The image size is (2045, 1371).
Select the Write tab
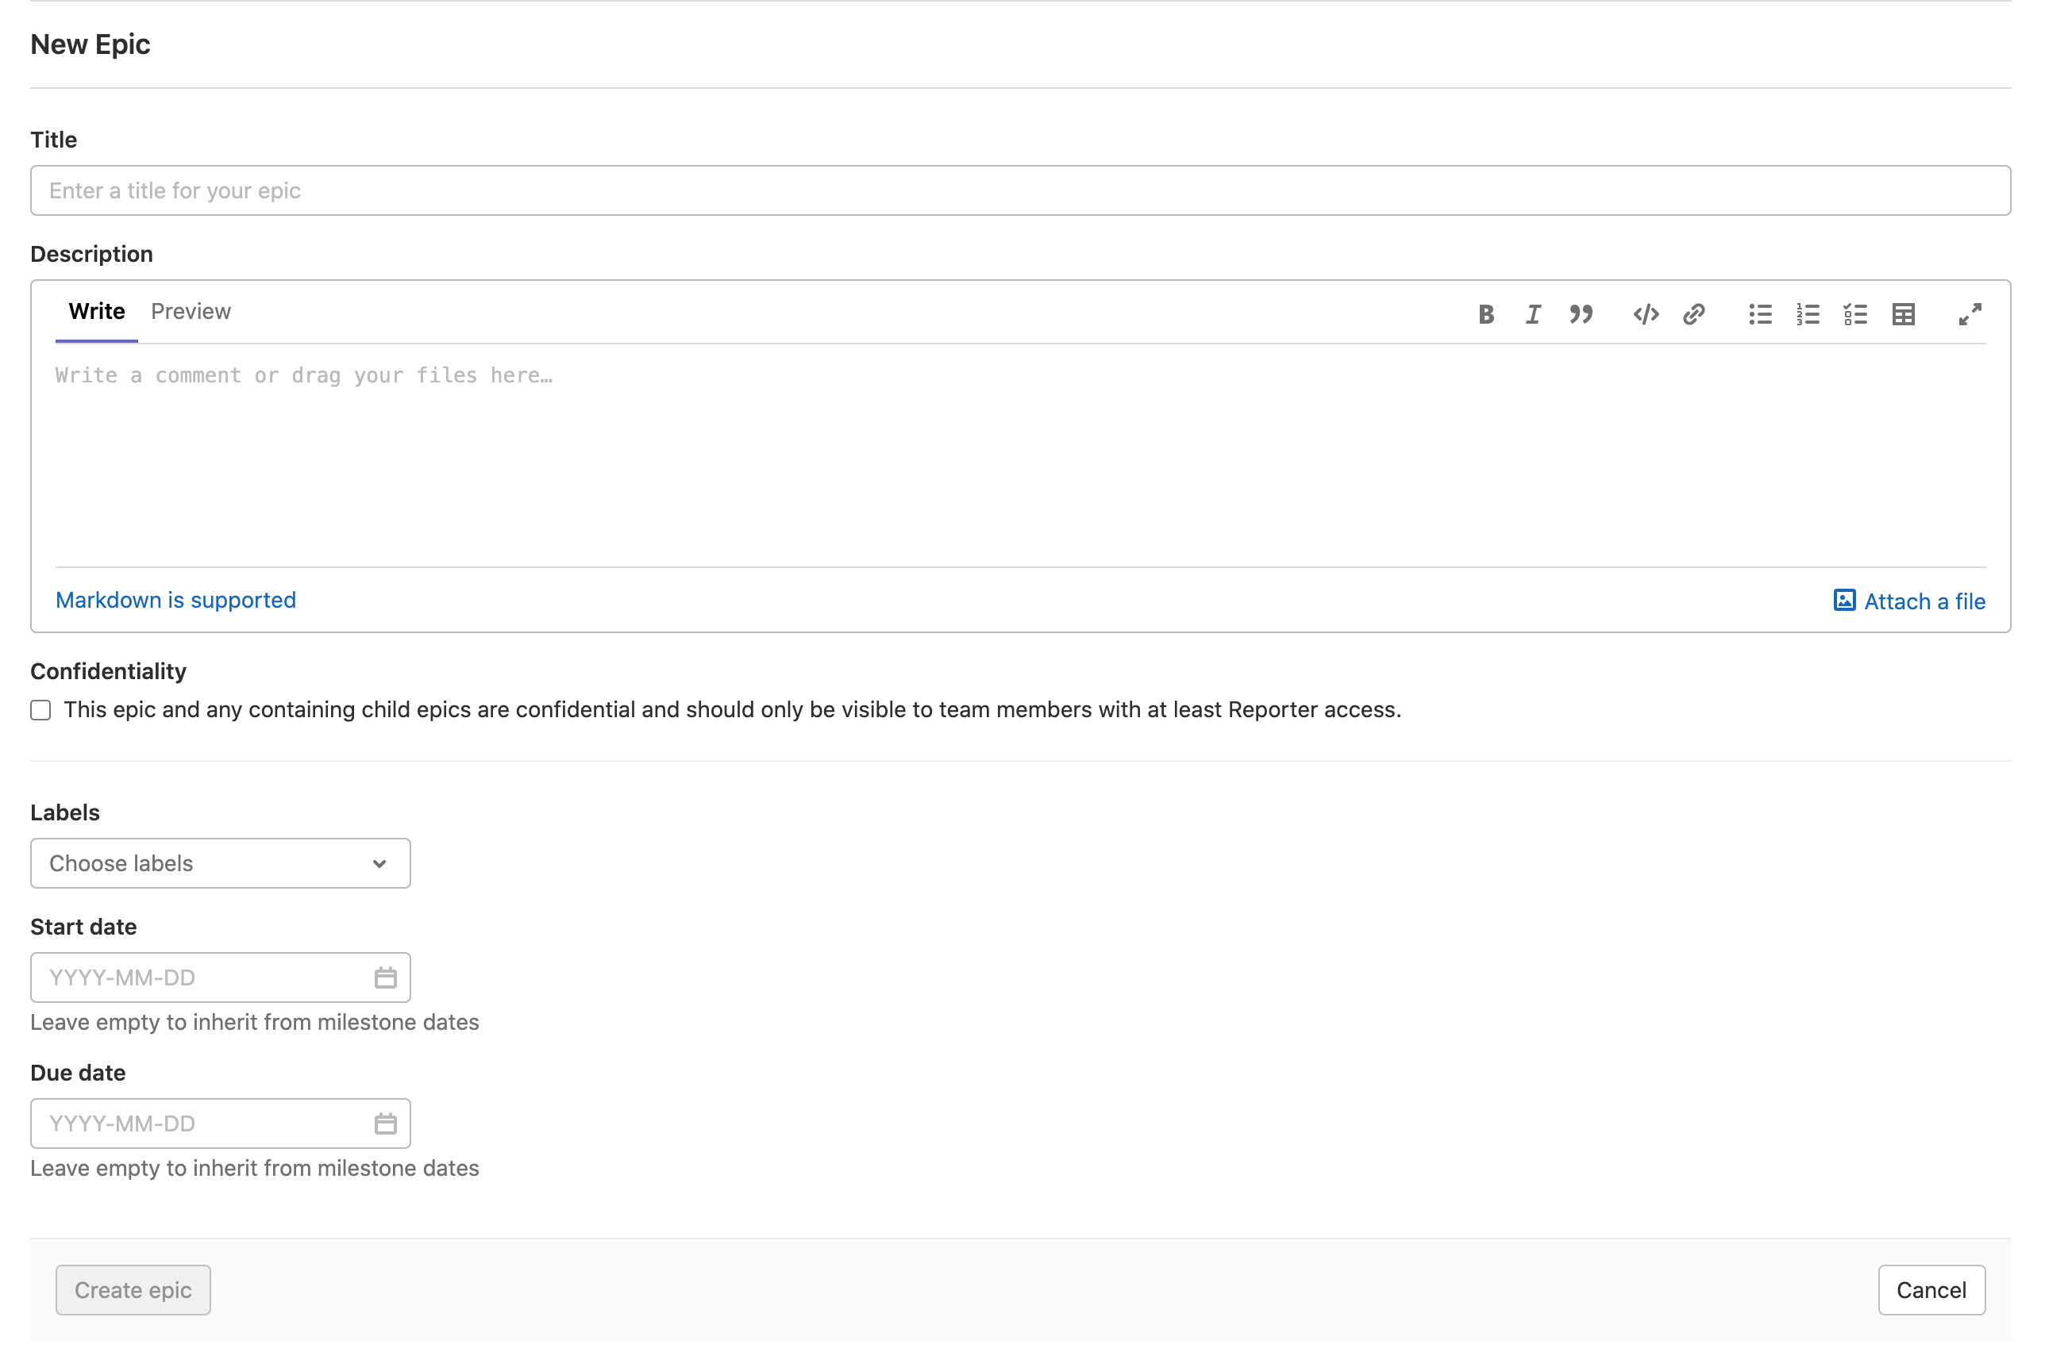click(x=96, y=311)
